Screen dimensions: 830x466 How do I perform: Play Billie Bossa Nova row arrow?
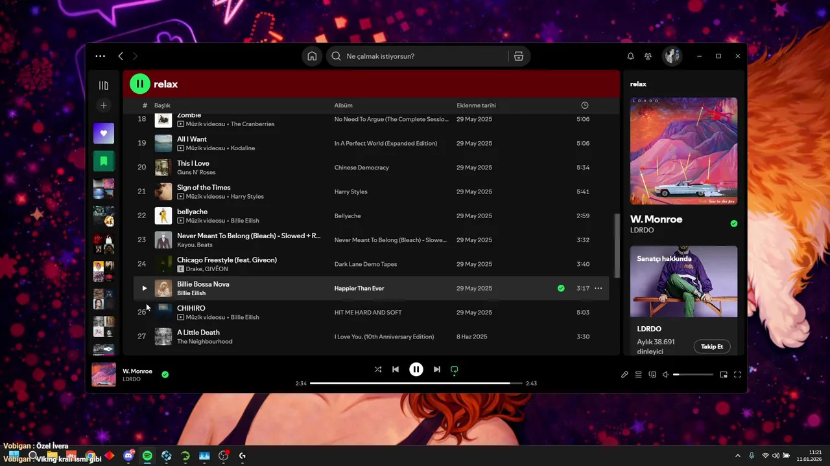click(x=145, y=288)
